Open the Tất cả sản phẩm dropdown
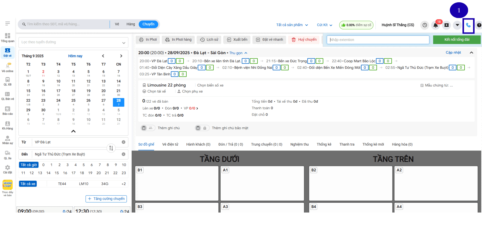 [292, 25]
